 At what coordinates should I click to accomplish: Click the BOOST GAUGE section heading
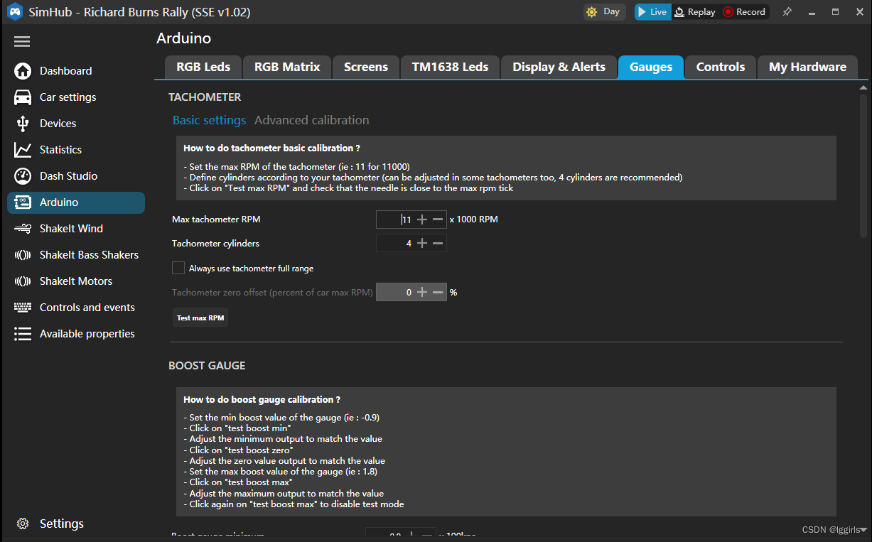(x=207, y=365)
